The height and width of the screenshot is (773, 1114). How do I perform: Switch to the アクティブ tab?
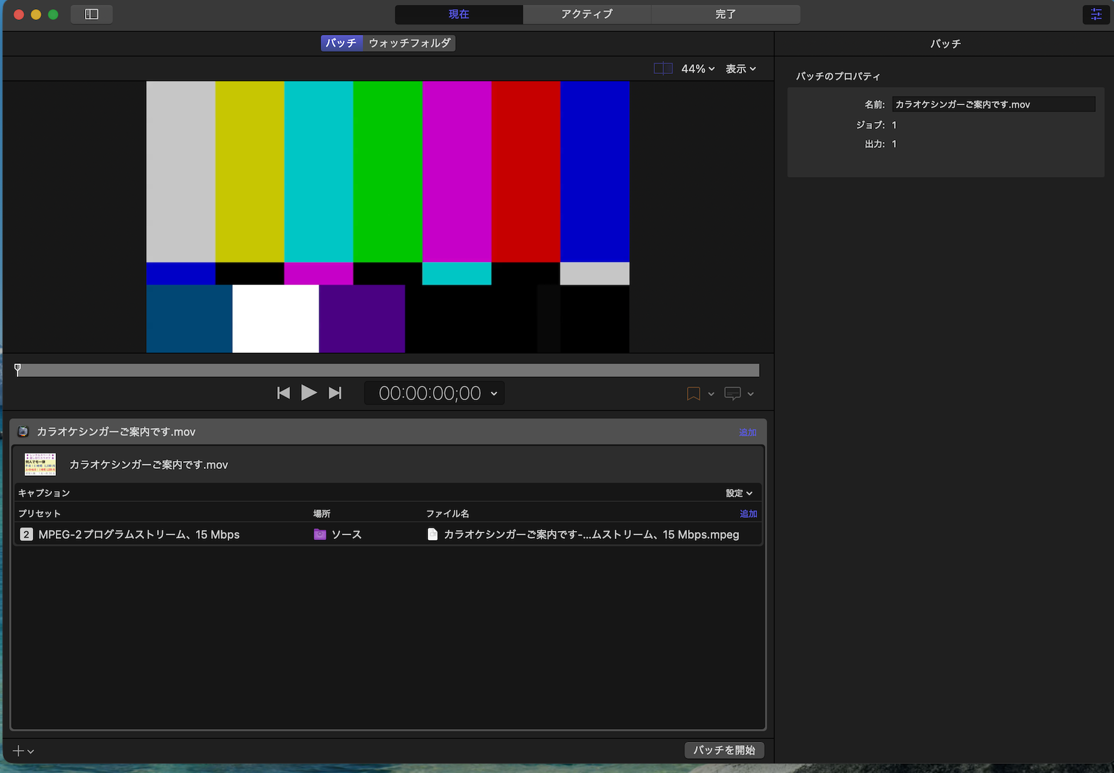[x=587, y=14]
